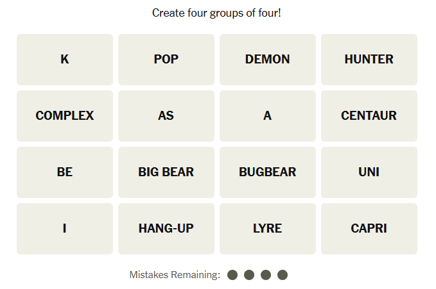Screen dimensions: 436x289
Task: Pick the HUNTER tile
Action: [x=369, y=60]
